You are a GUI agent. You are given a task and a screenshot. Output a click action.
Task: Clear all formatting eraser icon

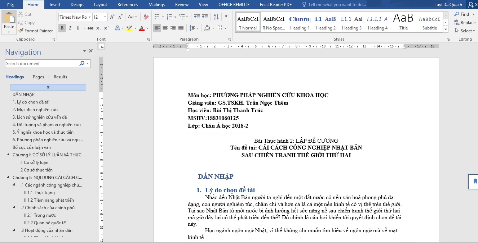146,17
